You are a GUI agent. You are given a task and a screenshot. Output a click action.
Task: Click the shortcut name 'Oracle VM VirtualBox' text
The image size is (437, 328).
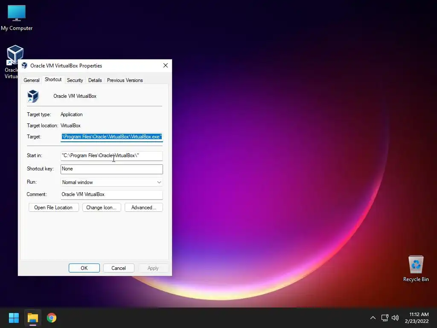[x=75, y=96]
